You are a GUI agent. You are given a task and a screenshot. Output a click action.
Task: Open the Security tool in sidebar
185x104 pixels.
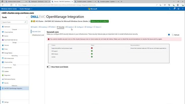[6, 83]
